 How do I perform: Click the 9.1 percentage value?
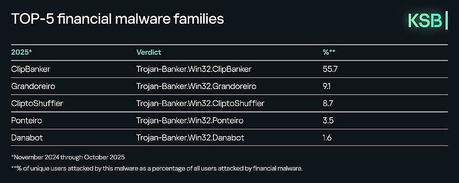[327, 86]
